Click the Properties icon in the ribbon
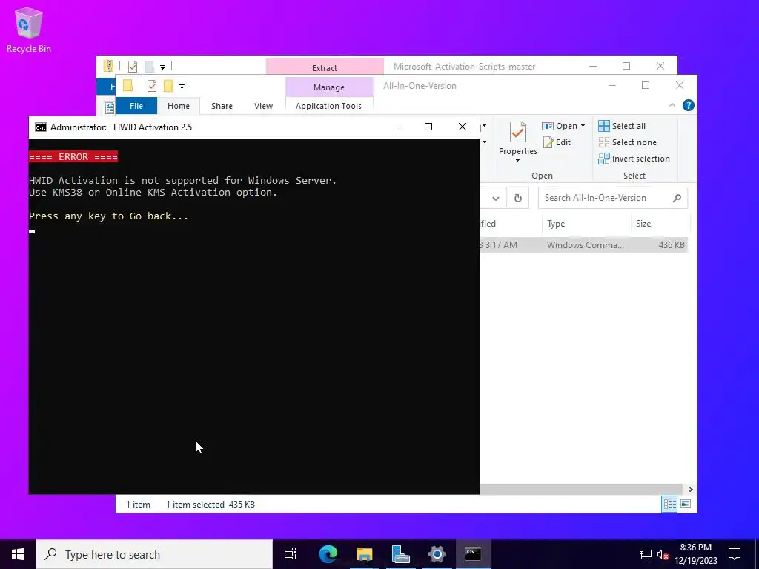Screen dimensions: 759x569 [517, 132]
